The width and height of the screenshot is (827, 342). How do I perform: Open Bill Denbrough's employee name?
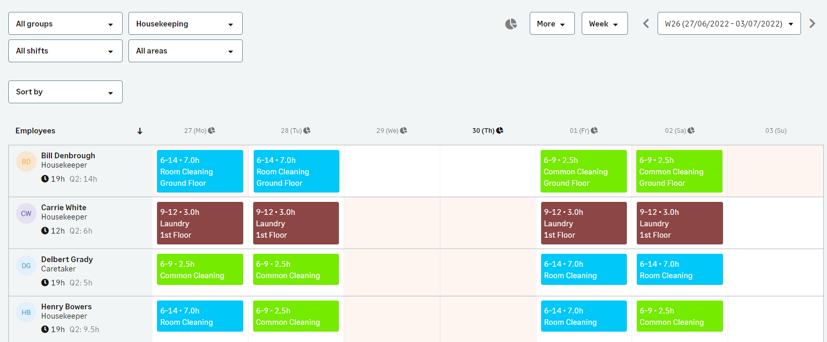(68, 156)
